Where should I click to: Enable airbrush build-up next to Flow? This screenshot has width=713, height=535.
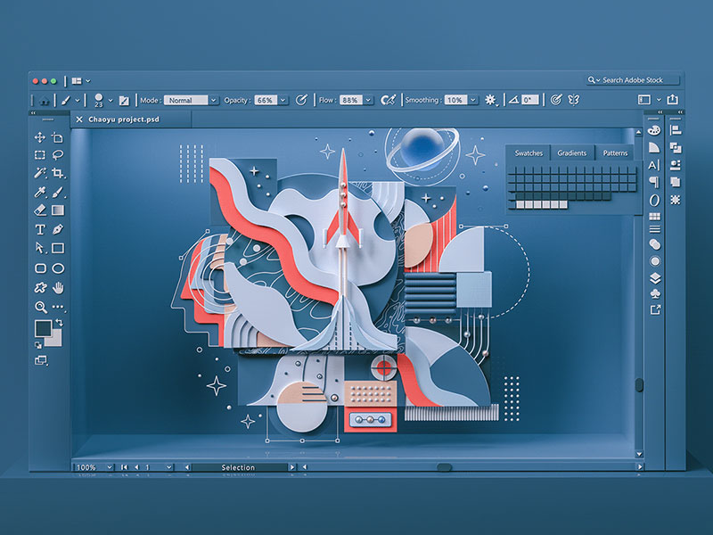point(388,100)
